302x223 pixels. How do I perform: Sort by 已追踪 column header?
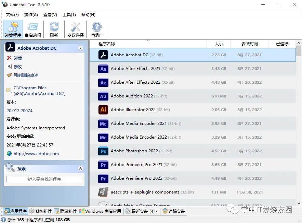click(x=282, y=44)
